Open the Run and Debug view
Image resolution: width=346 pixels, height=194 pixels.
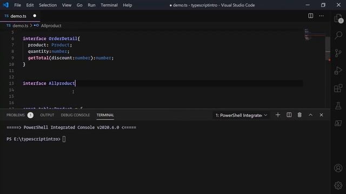click(338, 71)
